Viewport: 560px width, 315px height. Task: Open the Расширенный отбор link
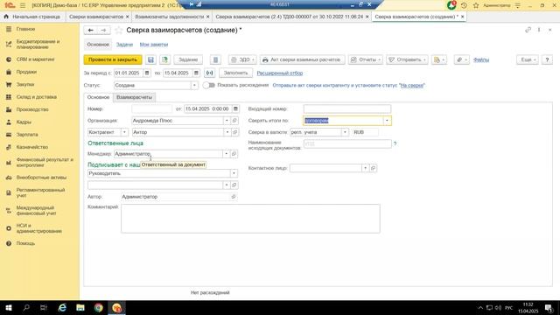pos(280,73)
